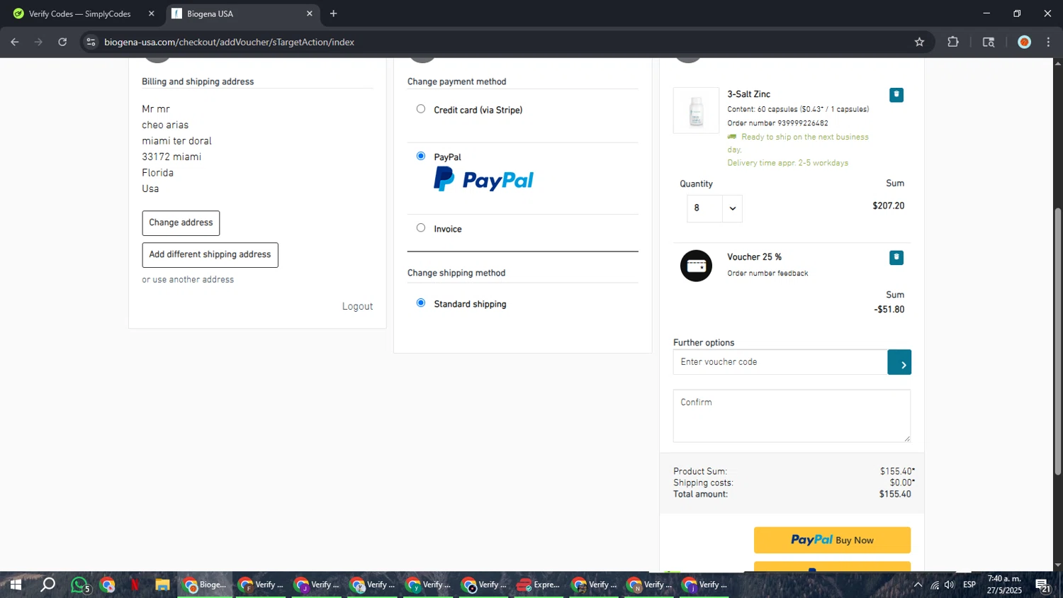The height and width of the screenshot is (598, 1063).
Task: Click inside the Confirm comment box
Action: point(792,416)
